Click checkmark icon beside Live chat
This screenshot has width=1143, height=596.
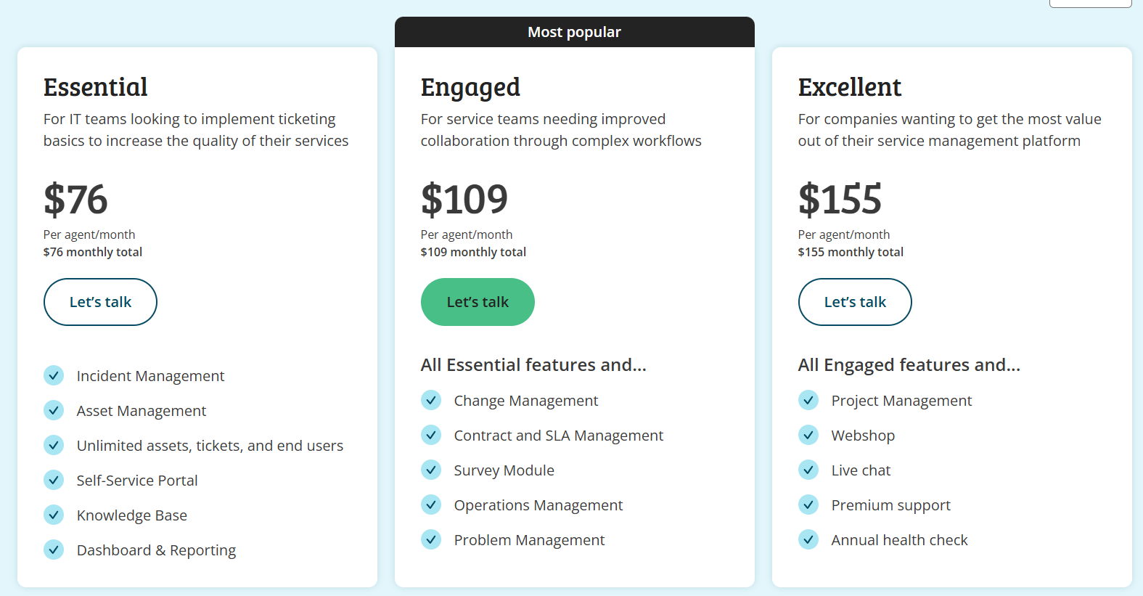tap(808, 470)
